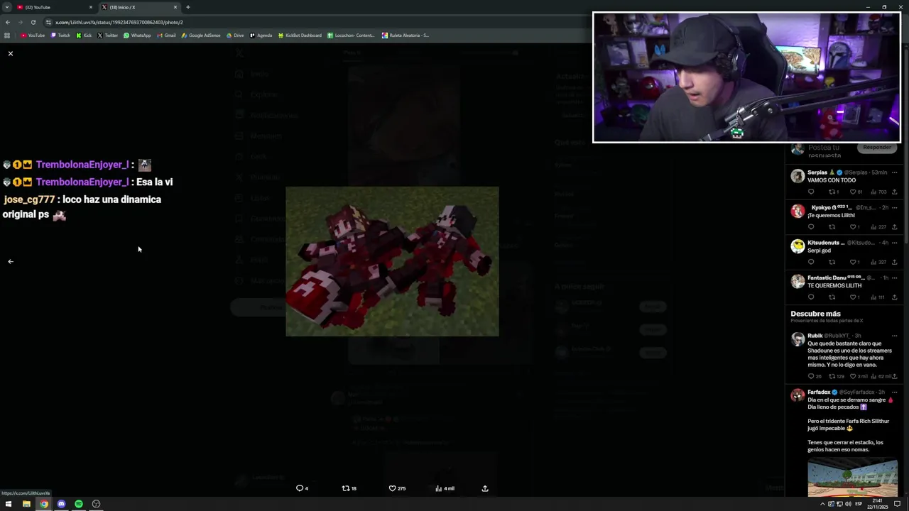Open the Gmail bookmark
Image resolution: width=909 pixels, height=511 pixels.
(x=166, y=35)
